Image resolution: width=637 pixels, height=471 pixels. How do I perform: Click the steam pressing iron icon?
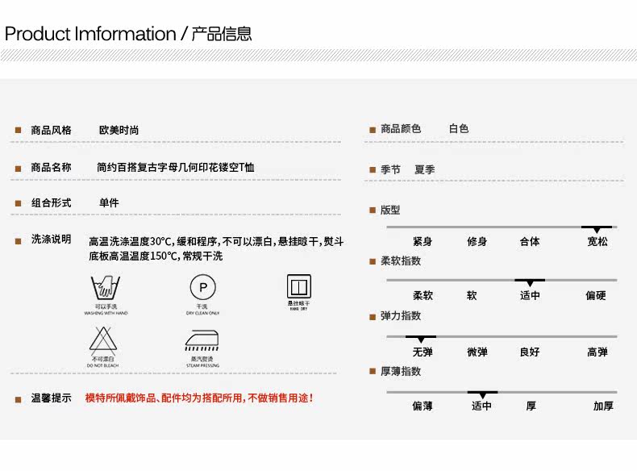point(202,340)
